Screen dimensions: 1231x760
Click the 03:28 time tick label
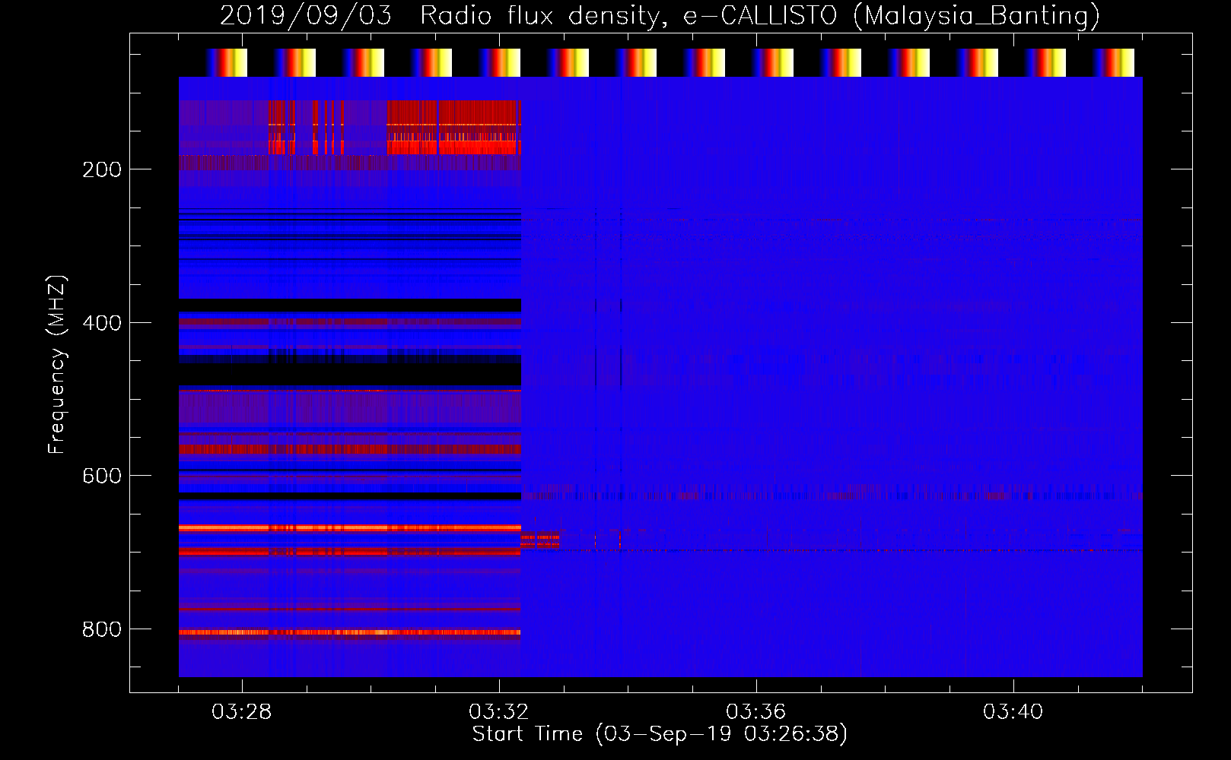pos(241,712)
